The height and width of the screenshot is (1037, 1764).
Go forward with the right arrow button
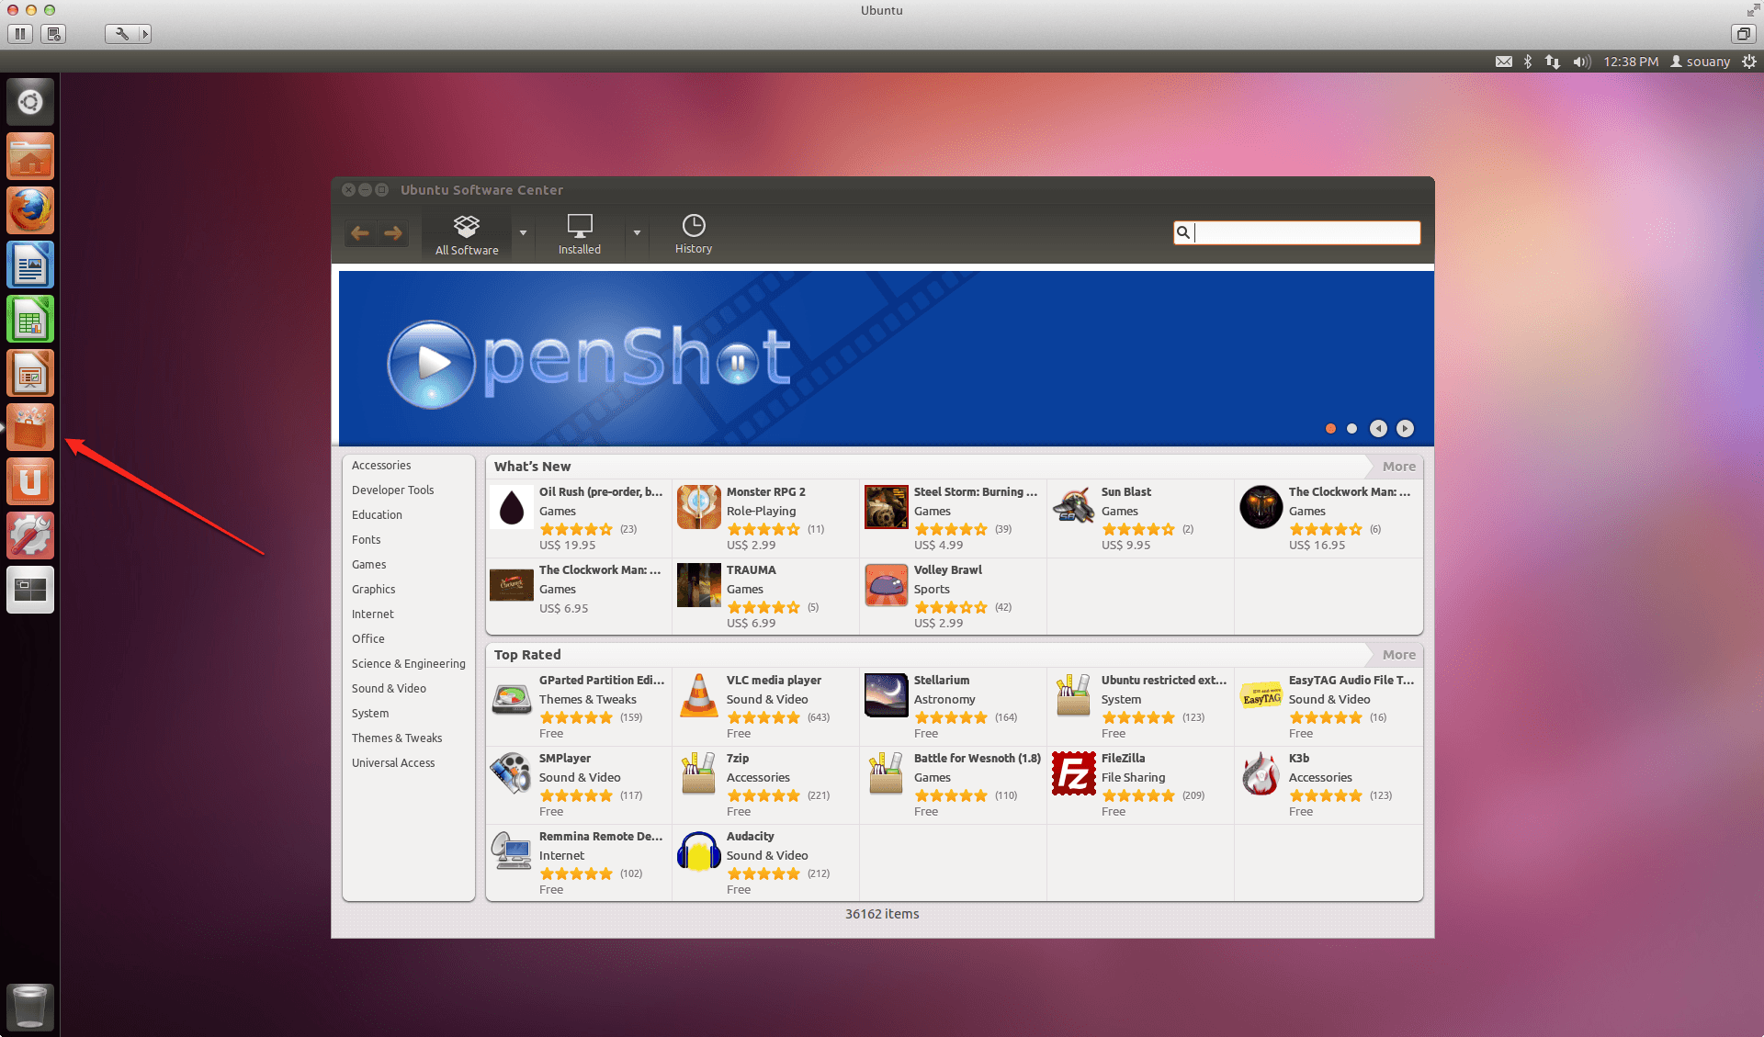(x=392, y=233)
